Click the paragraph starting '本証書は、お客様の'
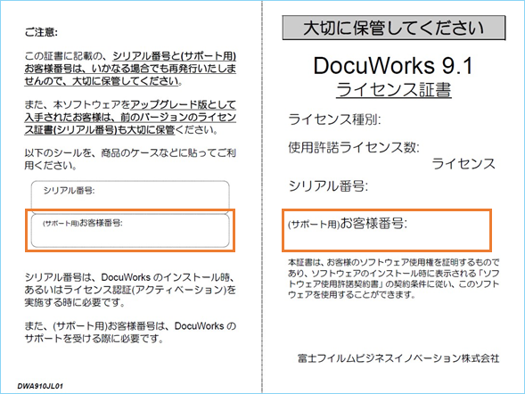The image size is (525, 394). (x=393, y=278)
